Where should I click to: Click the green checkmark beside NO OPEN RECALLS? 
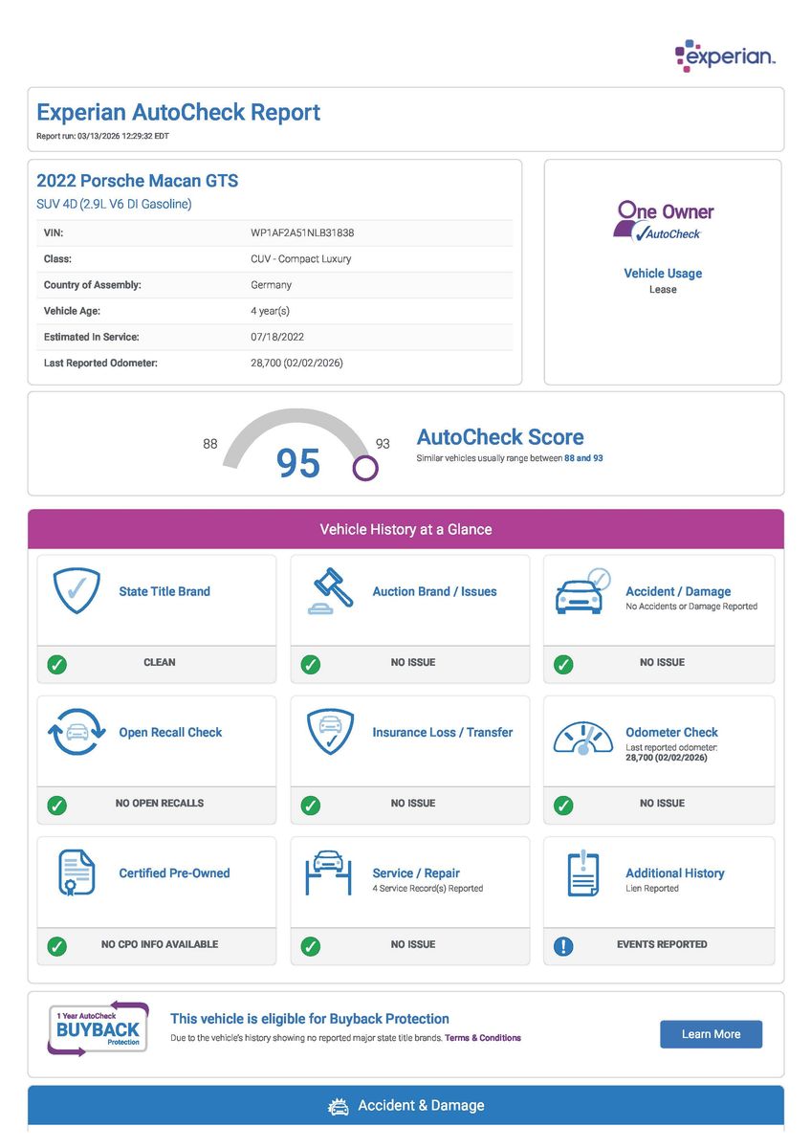pos(57,805)
